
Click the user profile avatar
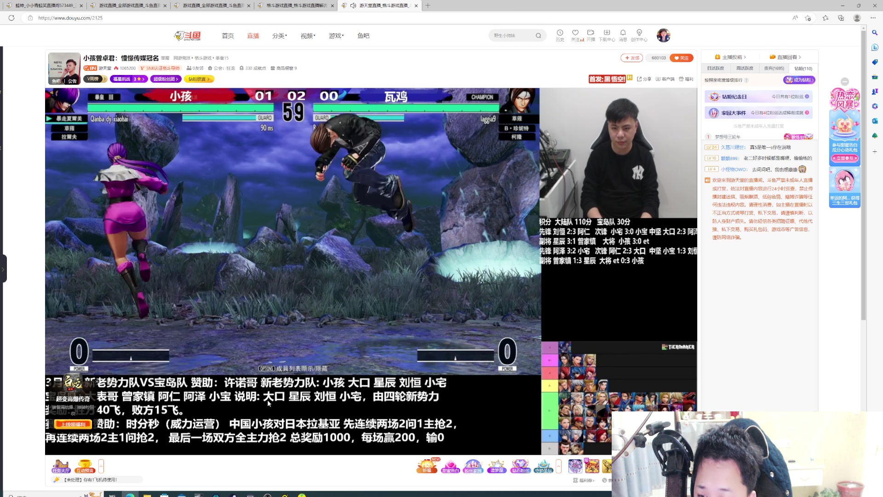coord(663,35)
